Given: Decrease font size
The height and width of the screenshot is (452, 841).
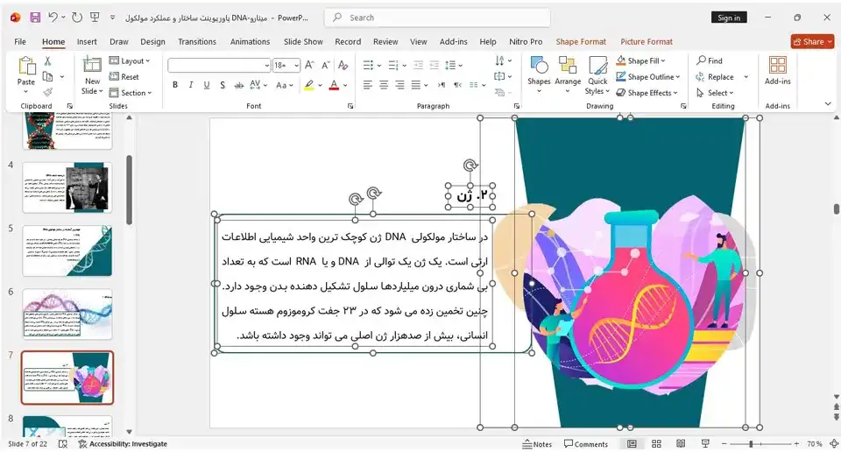Looking at the screenshot, I should pyautogui.click(x=326, y=66).
